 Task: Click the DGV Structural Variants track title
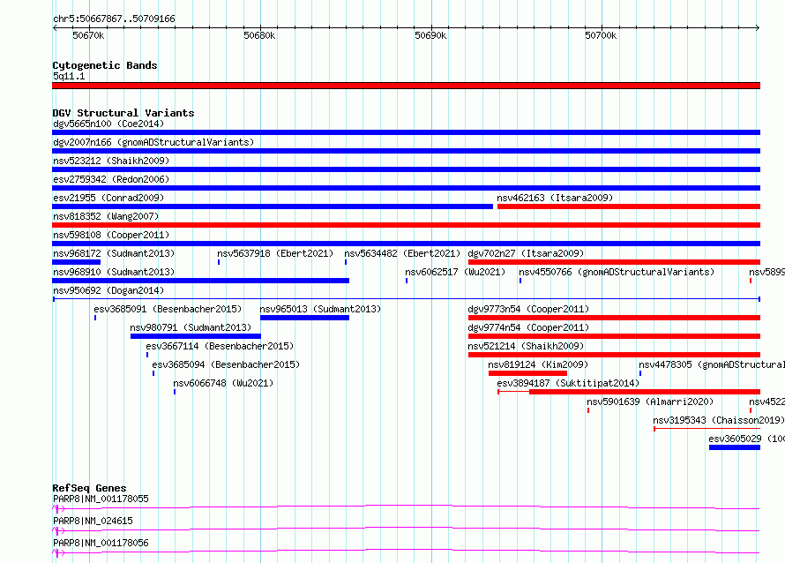[x=123, y=113]
